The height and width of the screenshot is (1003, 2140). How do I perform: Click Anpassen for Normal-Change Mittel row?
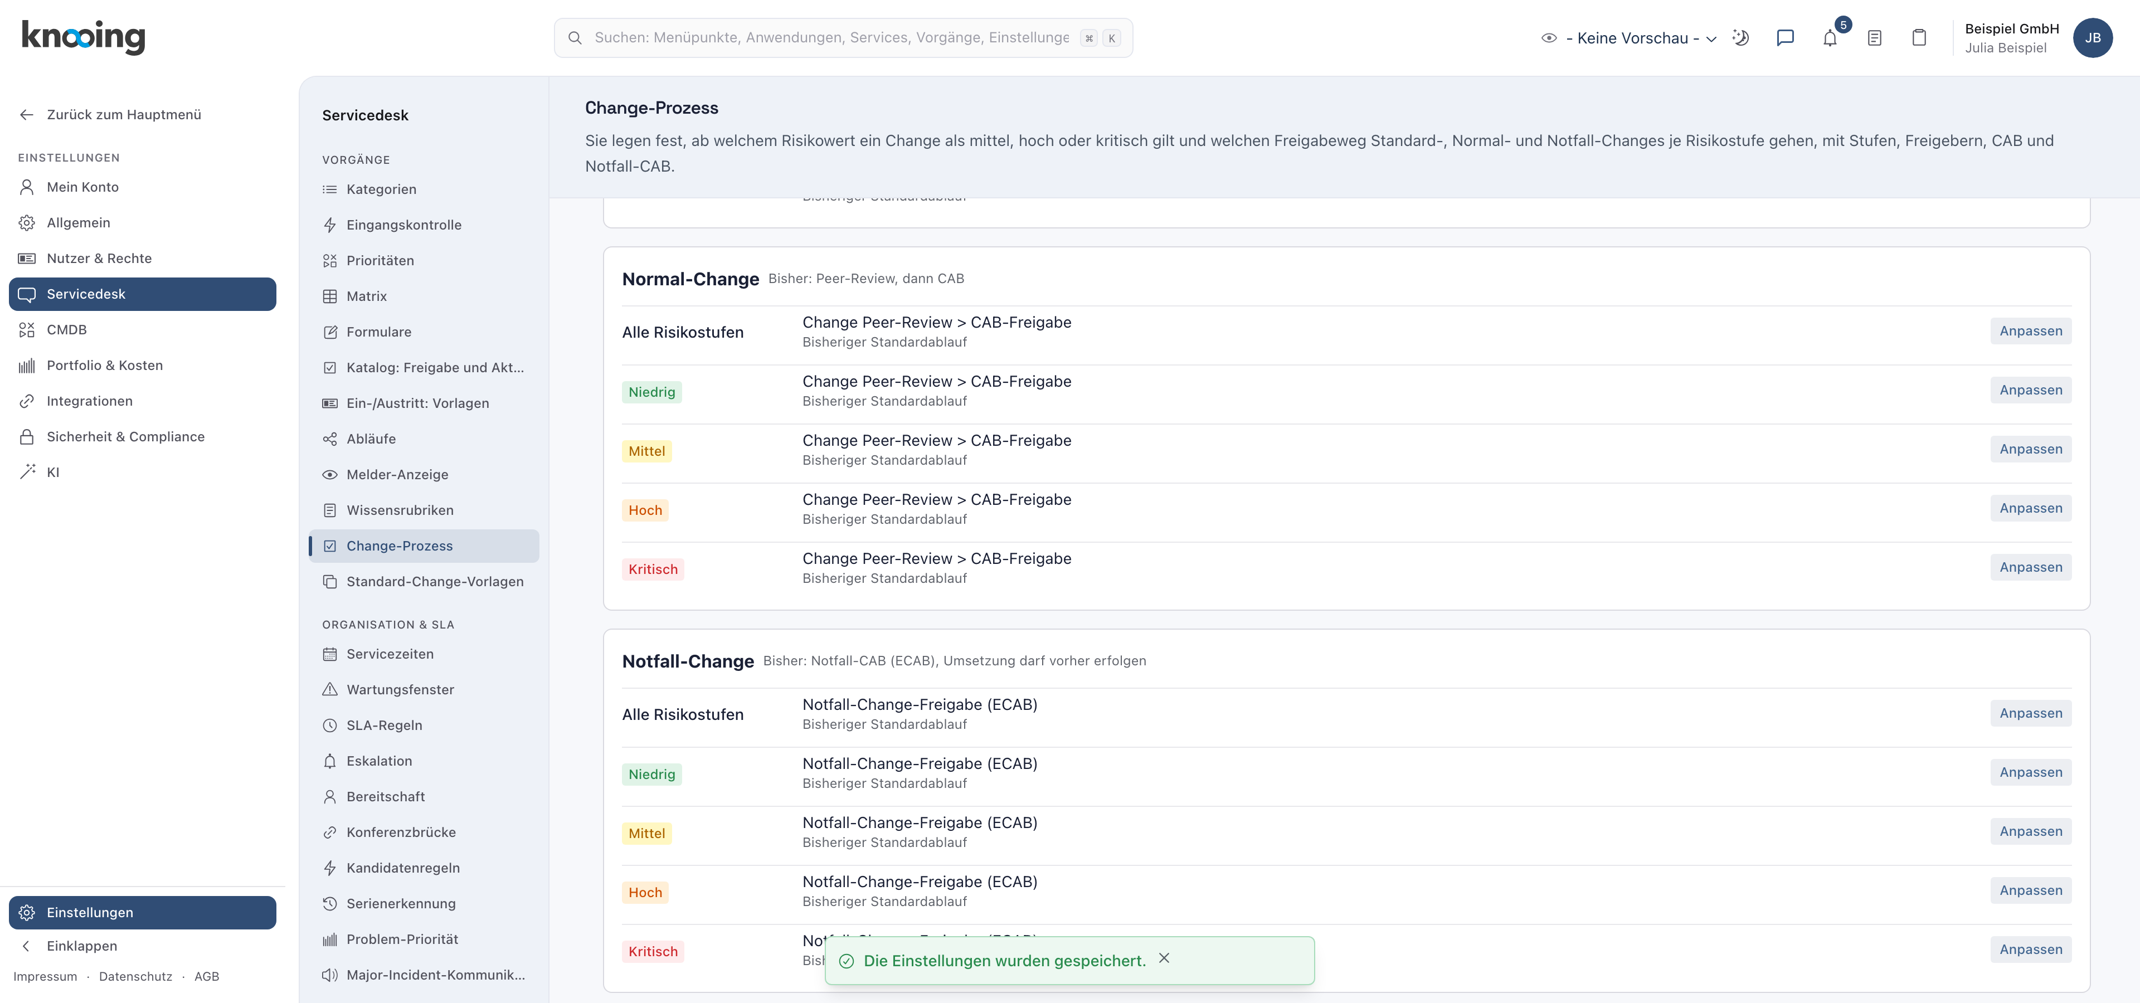coord(2030,450)
